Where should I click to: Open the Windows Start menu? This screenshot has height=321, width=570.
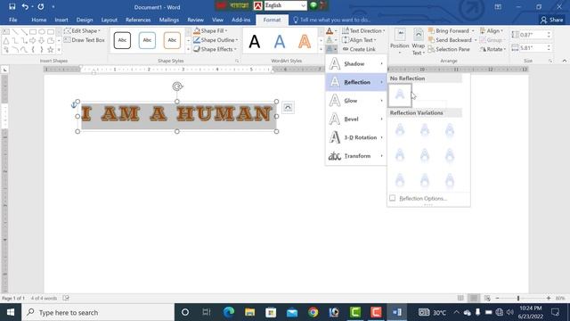tap(11, 312)
